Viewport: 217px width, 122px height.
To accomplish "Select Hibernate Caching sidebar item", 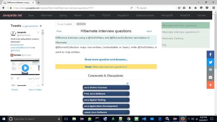I will click(185, 38).
